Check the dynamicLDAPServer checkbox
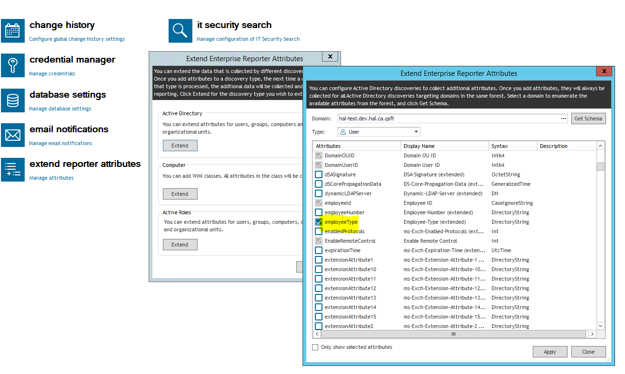The image size is (625, 374). [319, 193]
